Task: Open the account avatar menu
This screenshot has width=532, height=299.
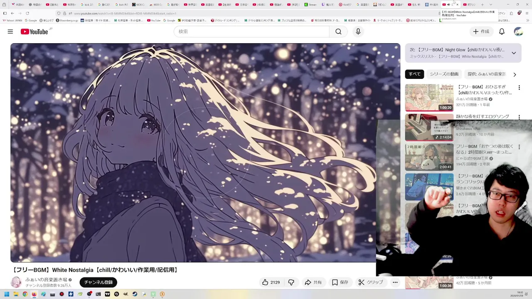Action: click(518, 32)
